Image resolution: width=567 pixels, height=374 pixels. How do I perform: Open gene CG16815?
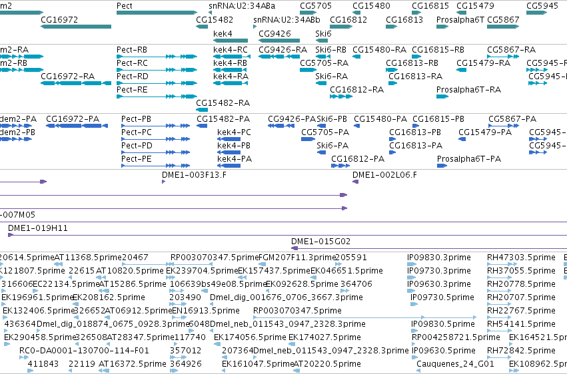pyautogui.click(x=416, y=13)
